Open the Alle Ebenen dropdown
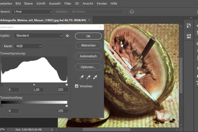Viewport: 198px width, 132px height. click(97, 12)
